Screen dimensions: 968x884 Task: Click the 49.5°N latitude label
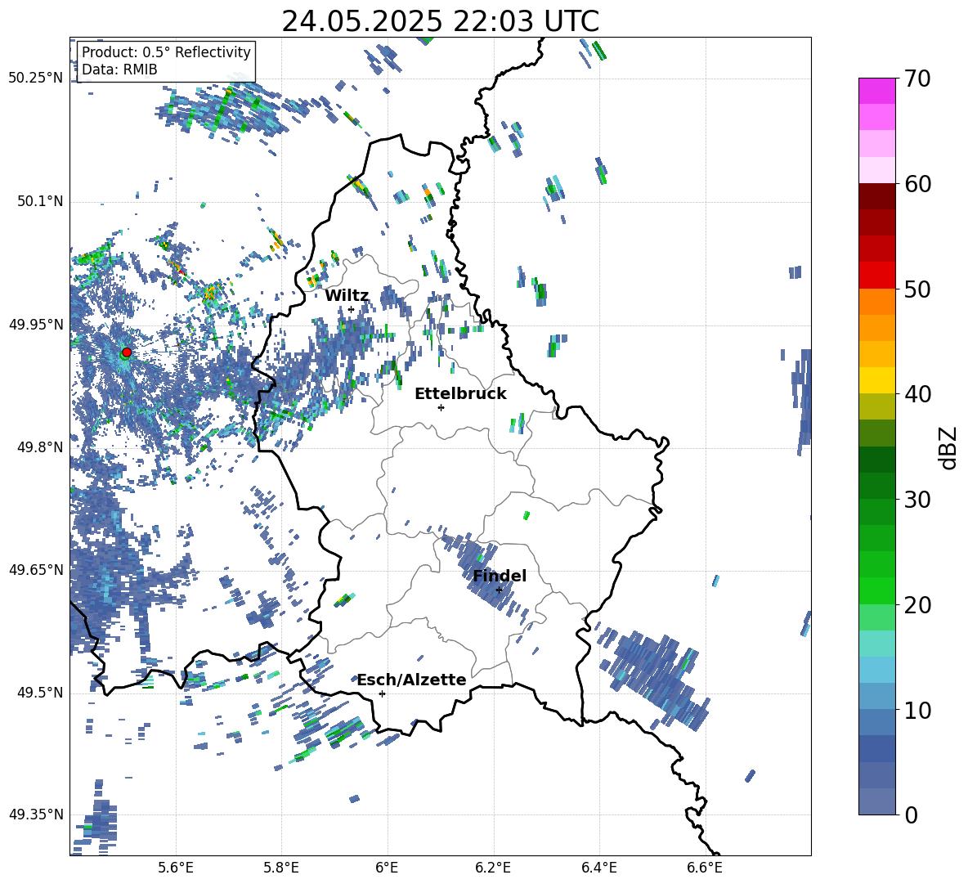pos(40,693)
